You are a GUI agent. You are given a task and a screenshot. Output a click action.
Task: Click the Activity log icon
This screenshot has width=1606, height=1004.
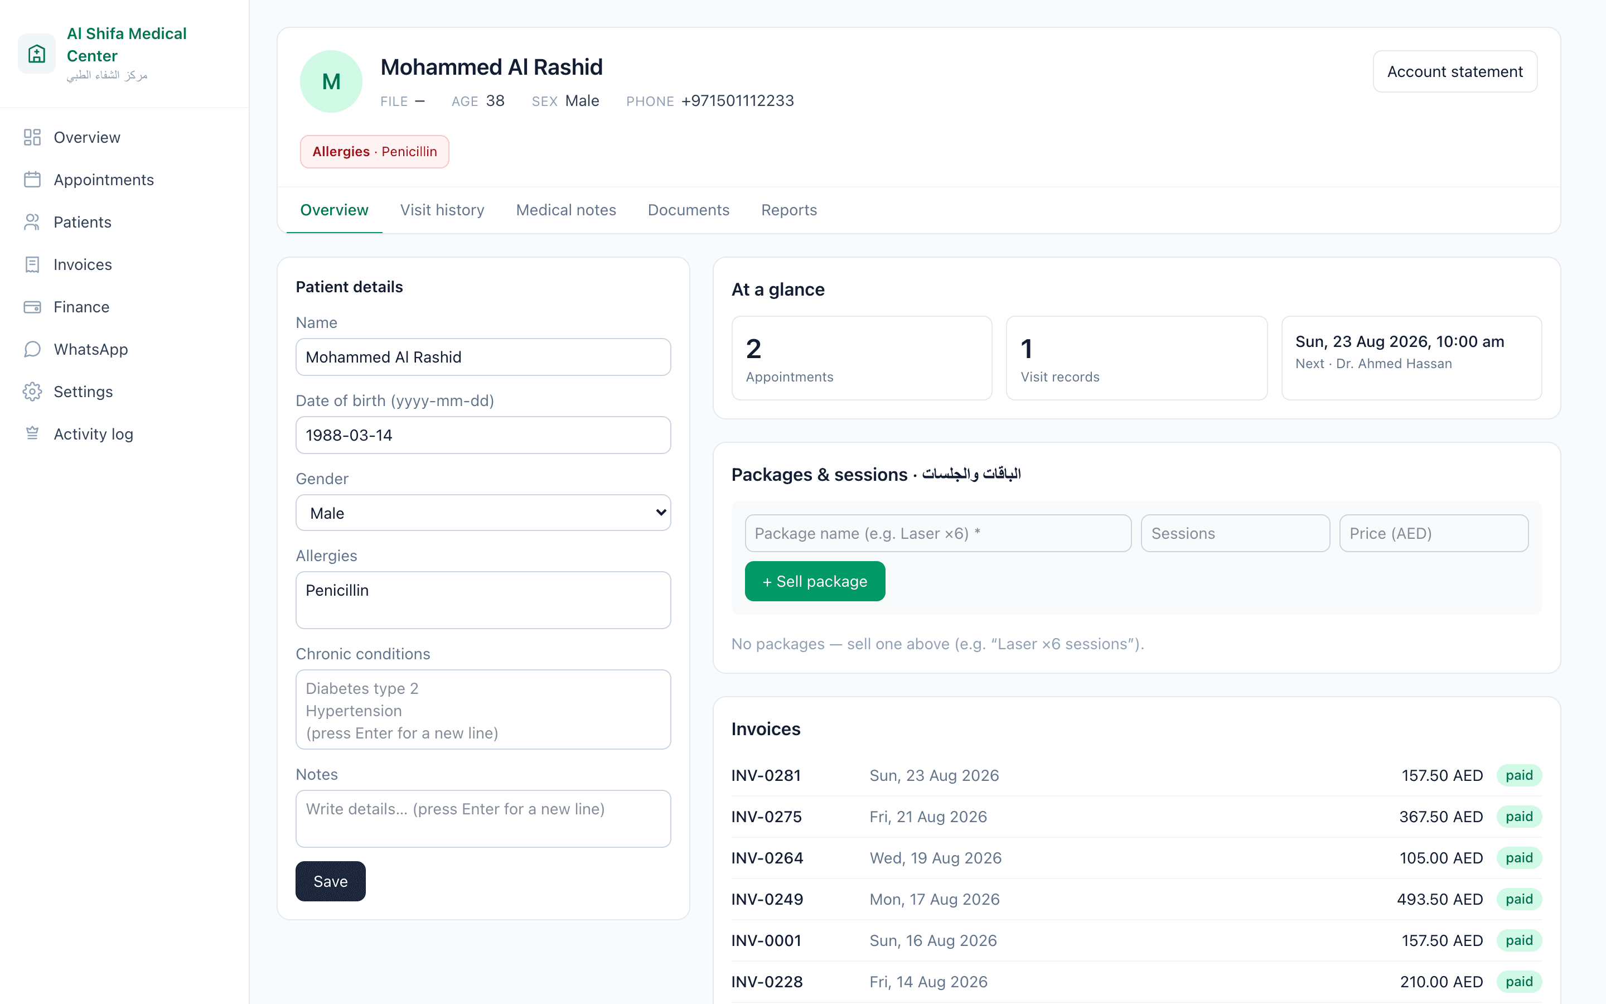[32, 433]
